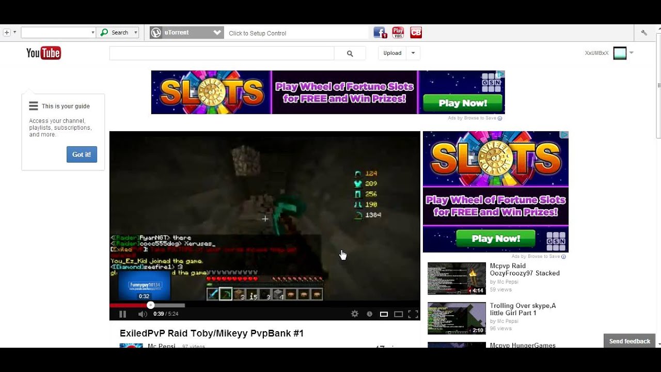This screenshot has width=661, height=372.
Task: Dismiss the guide tip with Got it!
Action: [82, 154]
